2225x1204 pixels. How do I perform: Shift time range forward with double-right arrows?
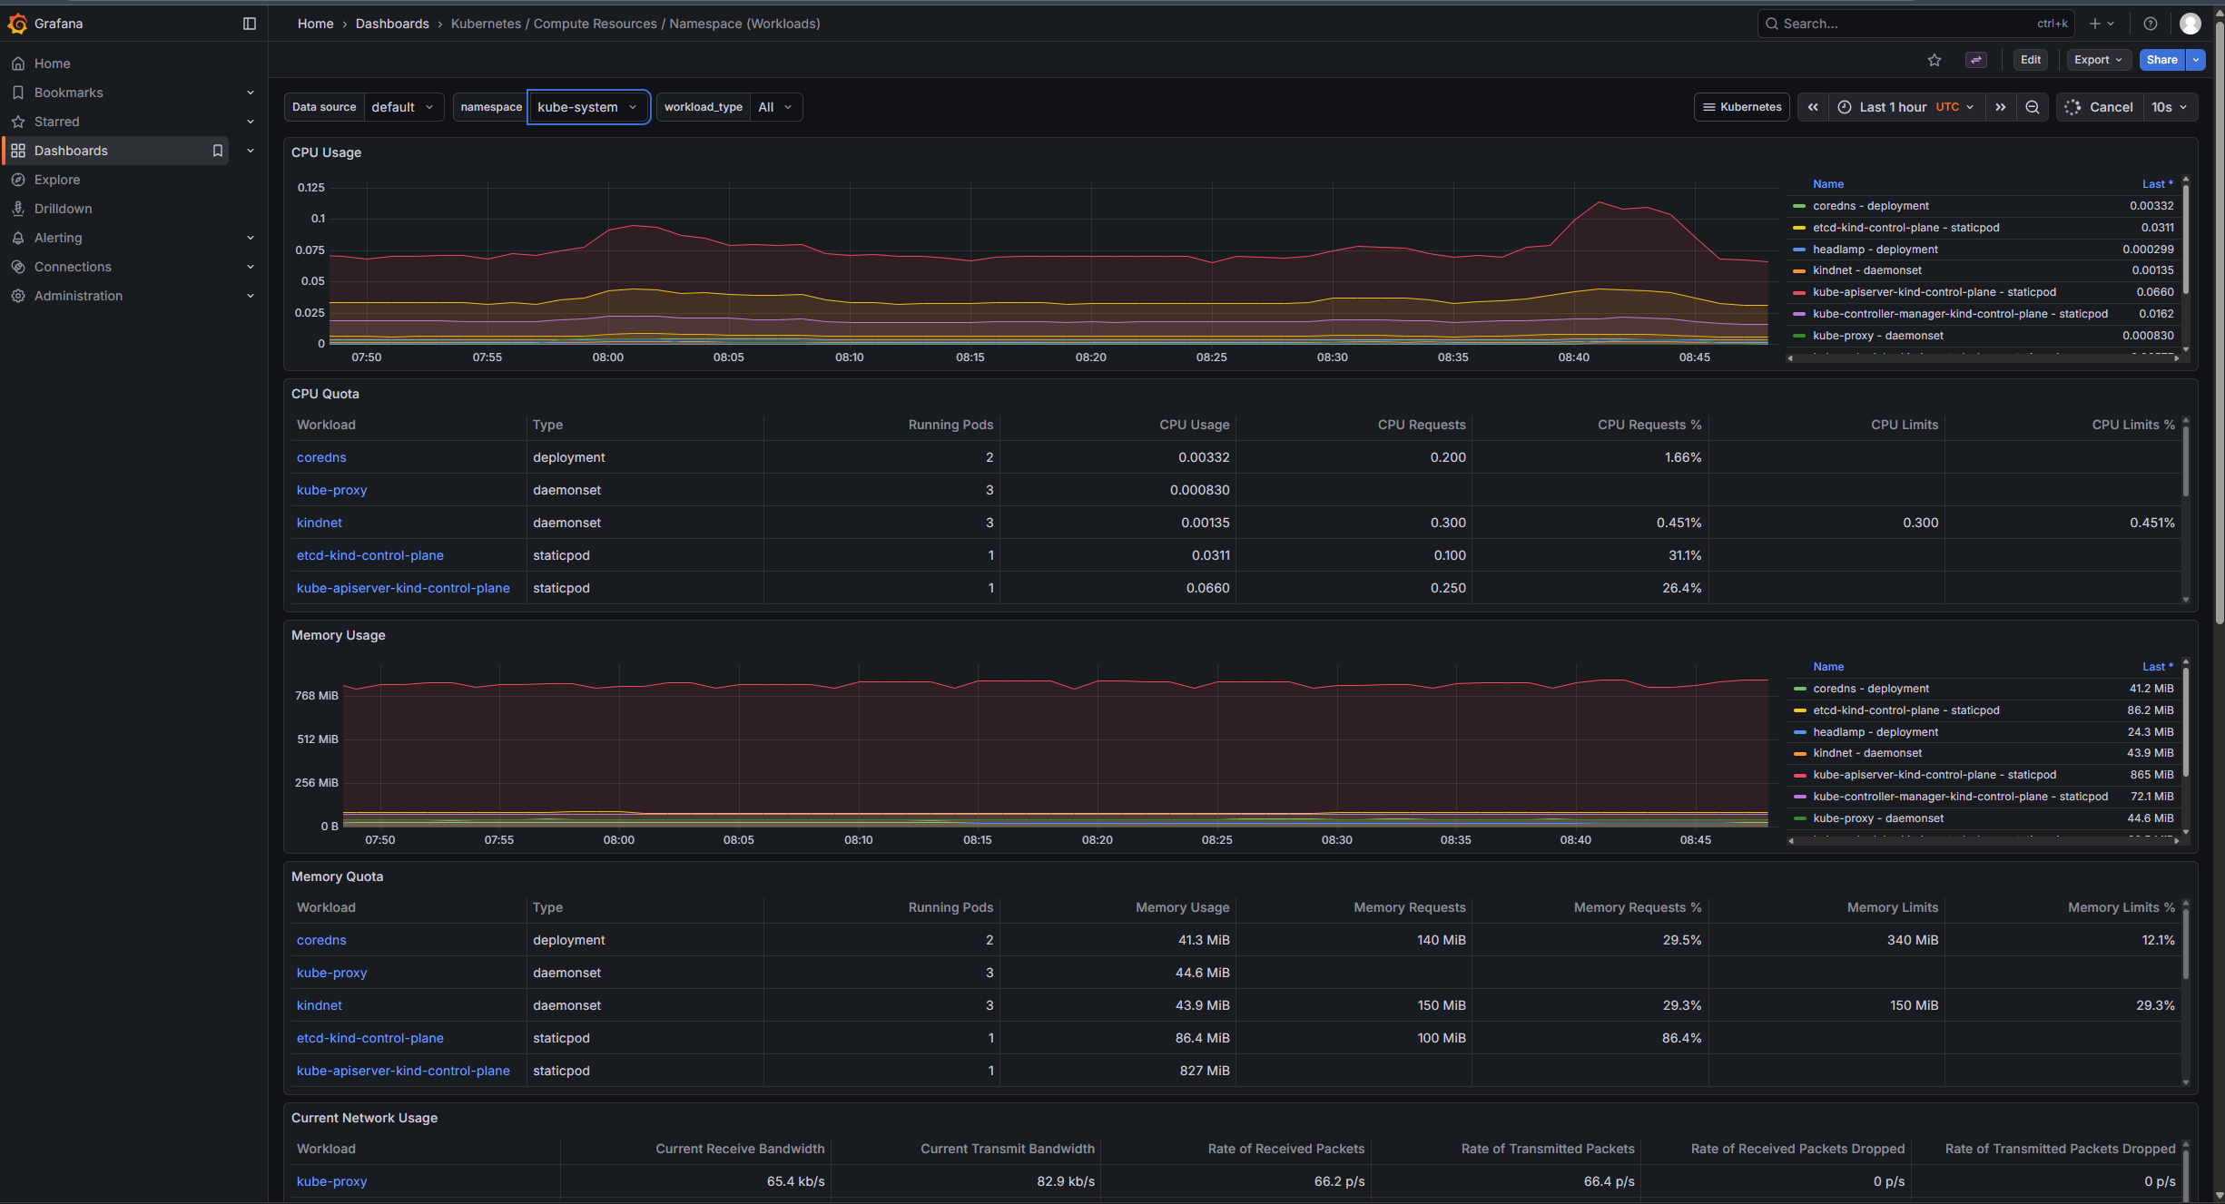[x=2001, y=107]
